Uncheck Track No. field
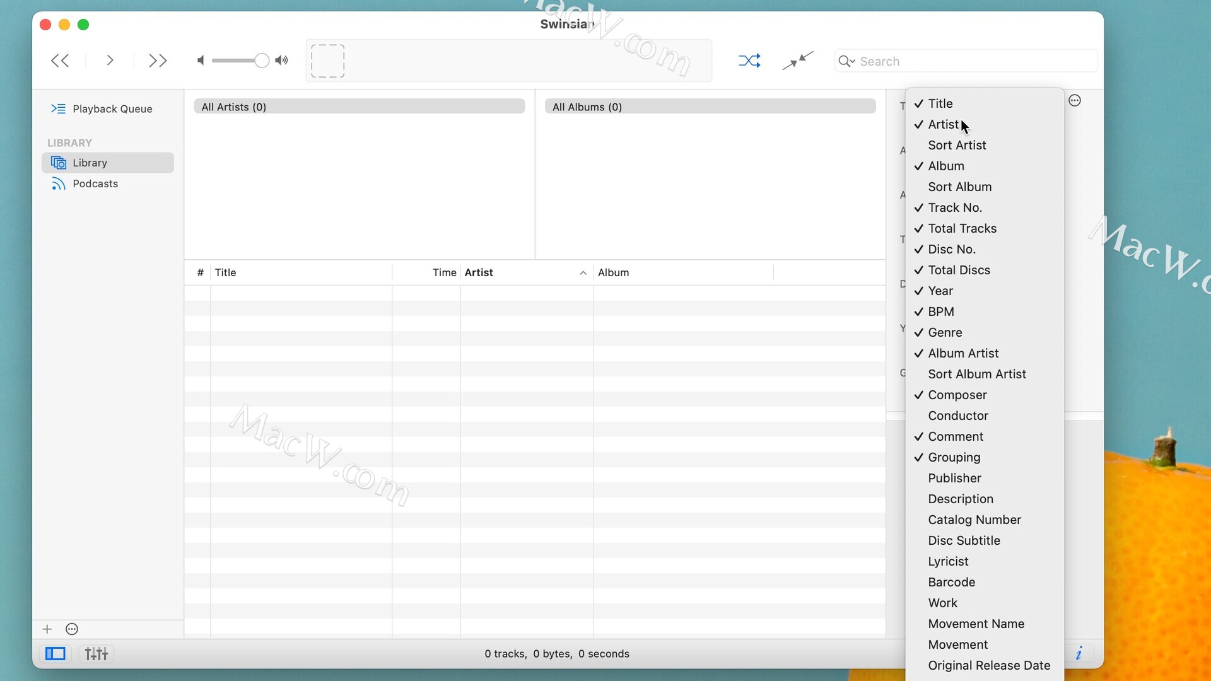Image resolution: width=1211 pixels, height=681 pixels. click(x=985, y=207)
